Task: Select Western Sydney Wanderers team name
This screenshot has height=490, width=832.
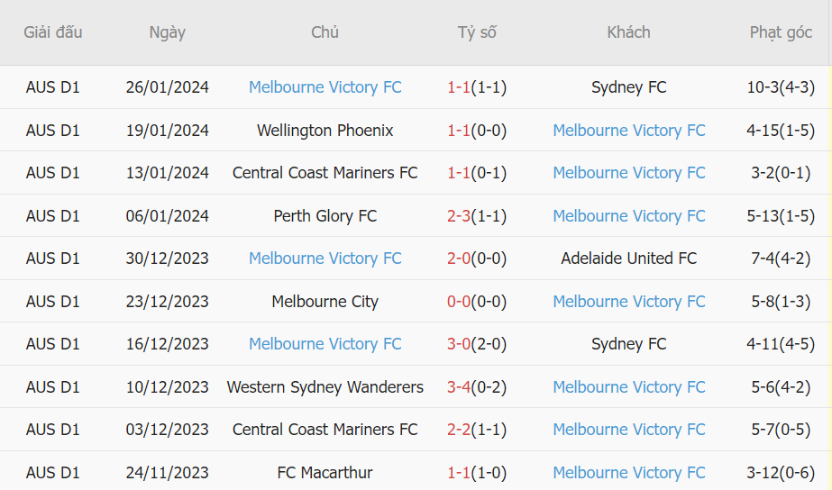Action: [x=325, y=387]
